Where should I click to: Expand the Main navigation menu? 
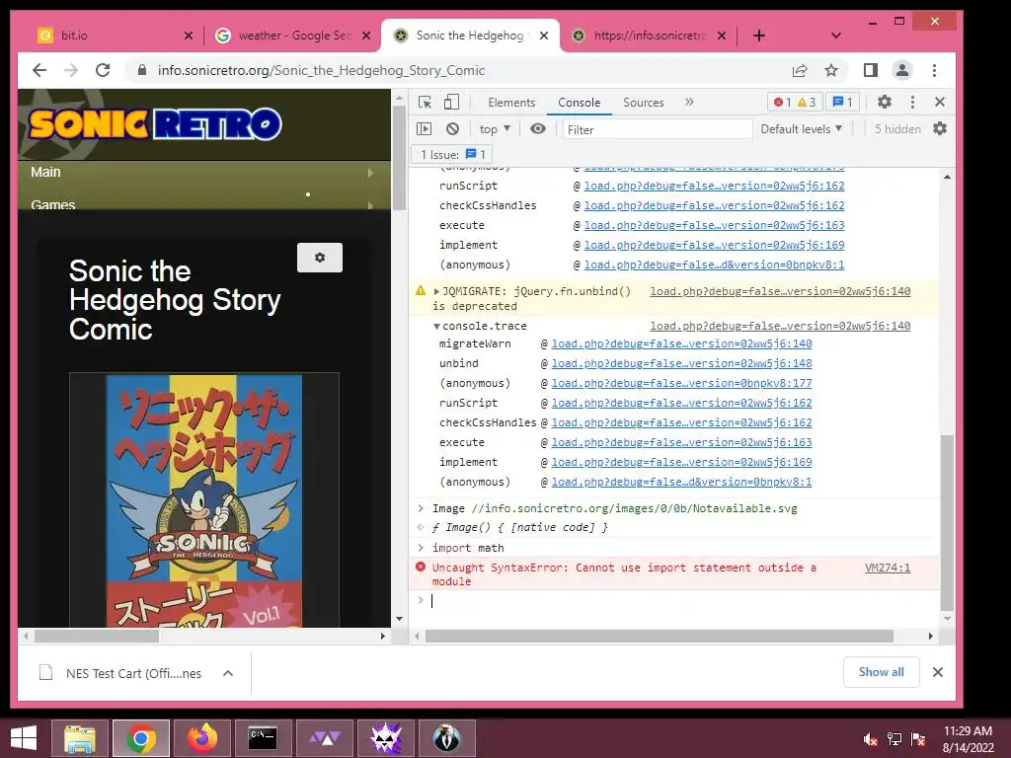click(x=203, y=172)
